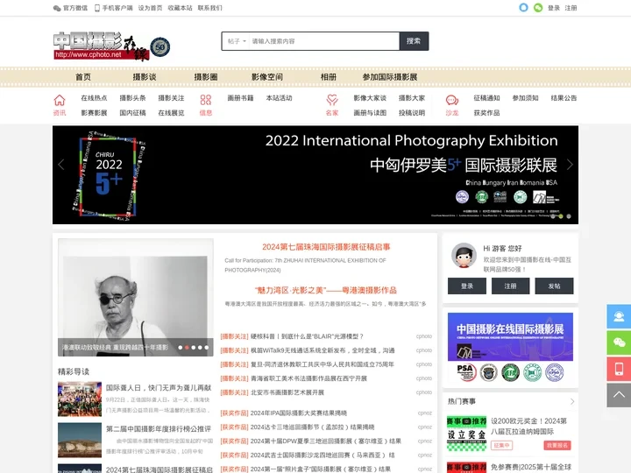Image resolution: width=631 pixels, height=473 pixels.
Task: Open the 在线热点 submenu link
Action: point(94,98)
